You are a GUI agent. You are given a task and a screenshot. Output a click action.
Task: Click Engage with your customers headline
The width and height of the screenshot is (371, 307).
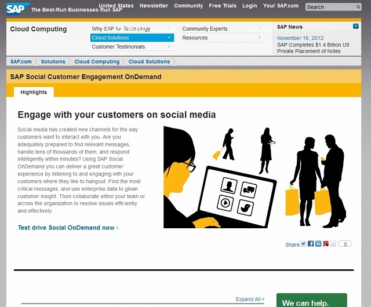pos(117,115)
